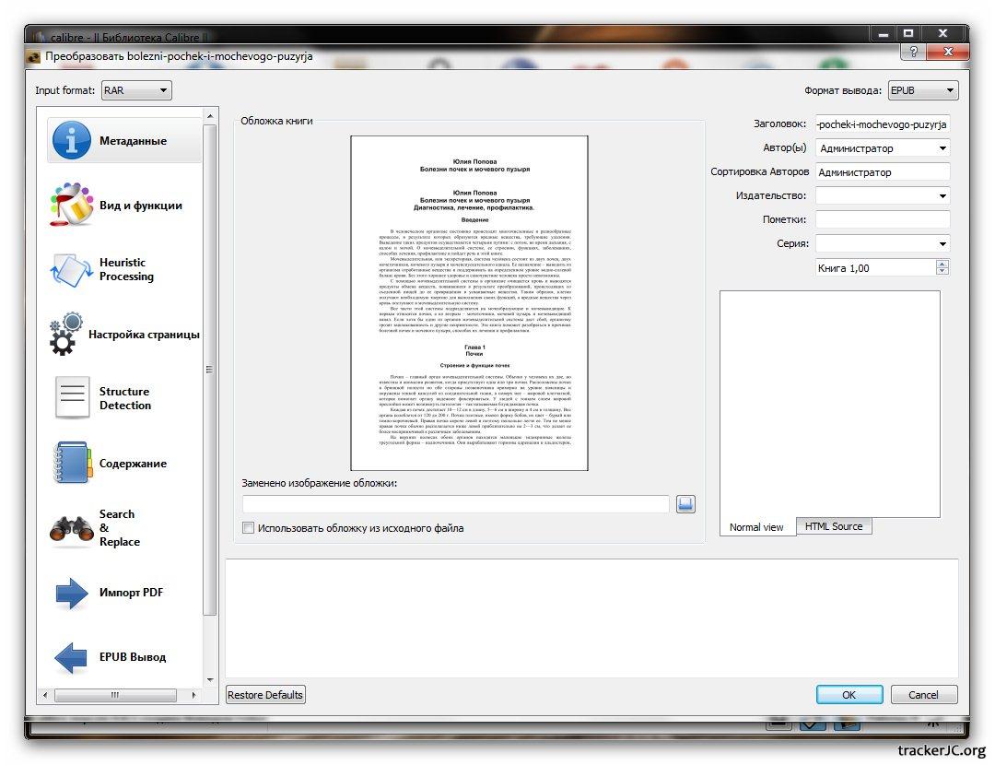The height and width of the screenshot is (765, 995).
Task: Open the EPUB Вывод arrow icon
Action: [x=72, y=657]
